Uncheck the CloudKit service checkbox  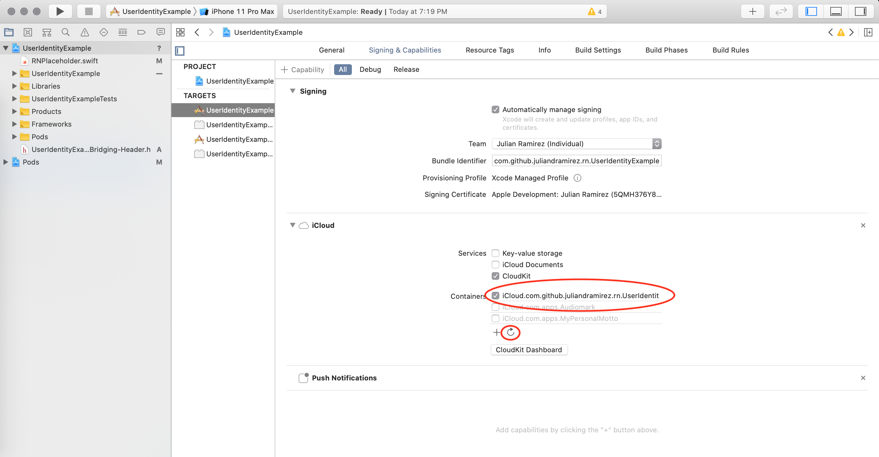click(496, 276)
